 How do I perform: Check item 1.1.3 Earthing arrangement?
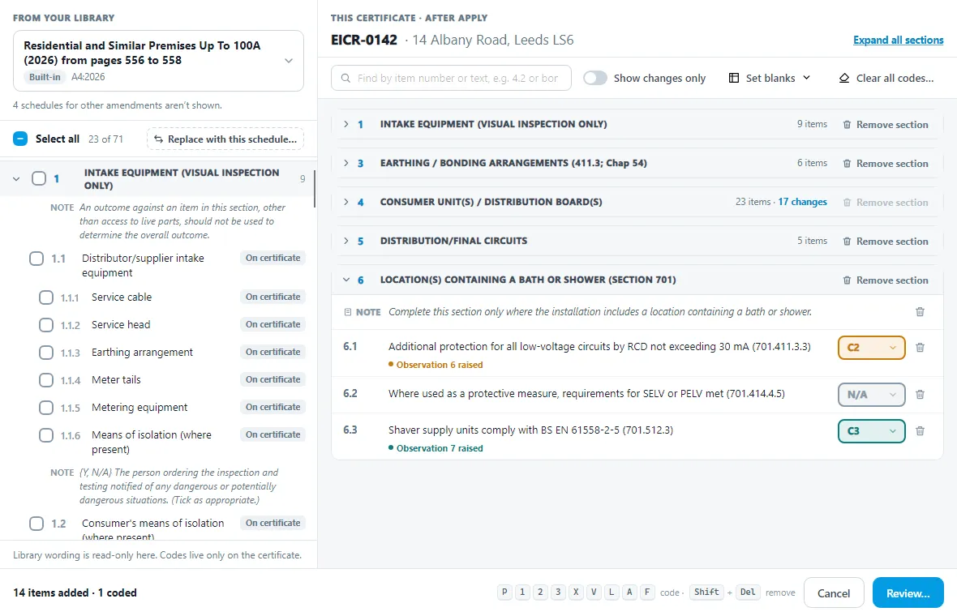[x=46, y=353]
